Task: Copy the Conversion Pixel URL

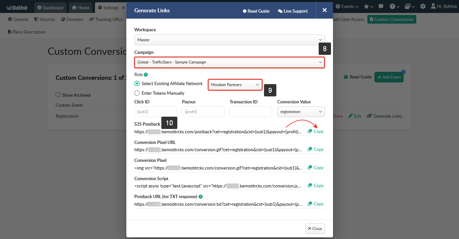Action: pos(316,150)
